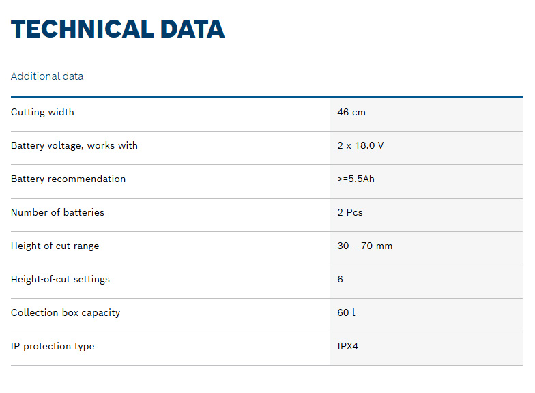Click the value 6 for cut settings

(341, 279)
